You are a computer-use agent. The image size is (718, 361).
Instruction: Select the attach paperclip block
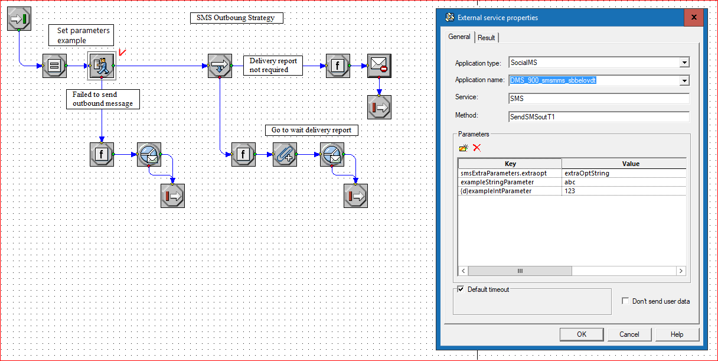284,154
